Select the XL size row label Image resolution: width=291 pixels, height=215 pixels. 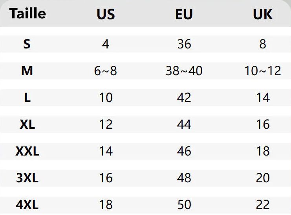click(27, 124)
